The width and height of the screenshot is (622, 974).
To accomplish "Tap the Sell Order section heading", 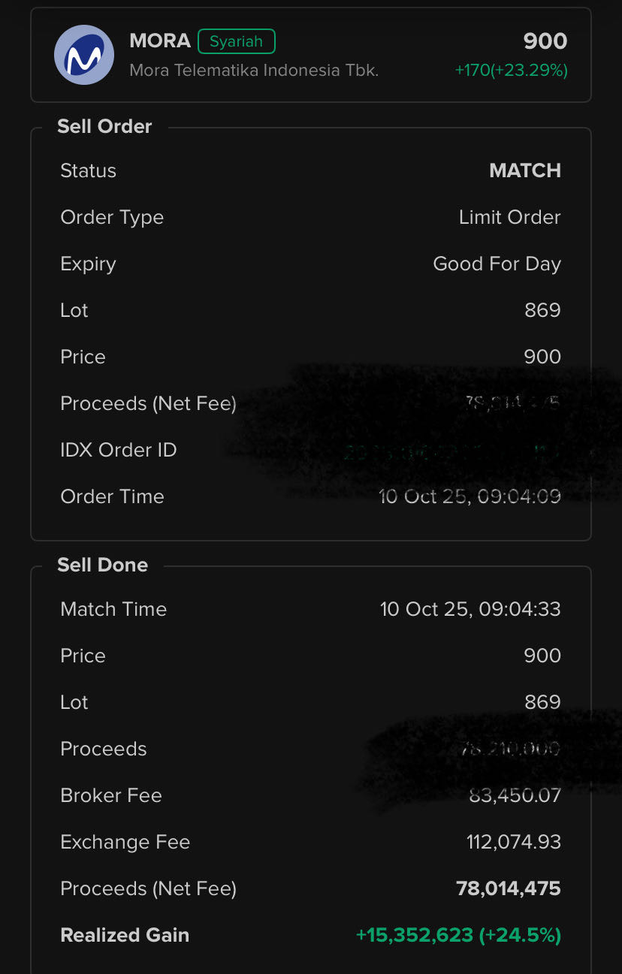I will [x=104, y=126].
